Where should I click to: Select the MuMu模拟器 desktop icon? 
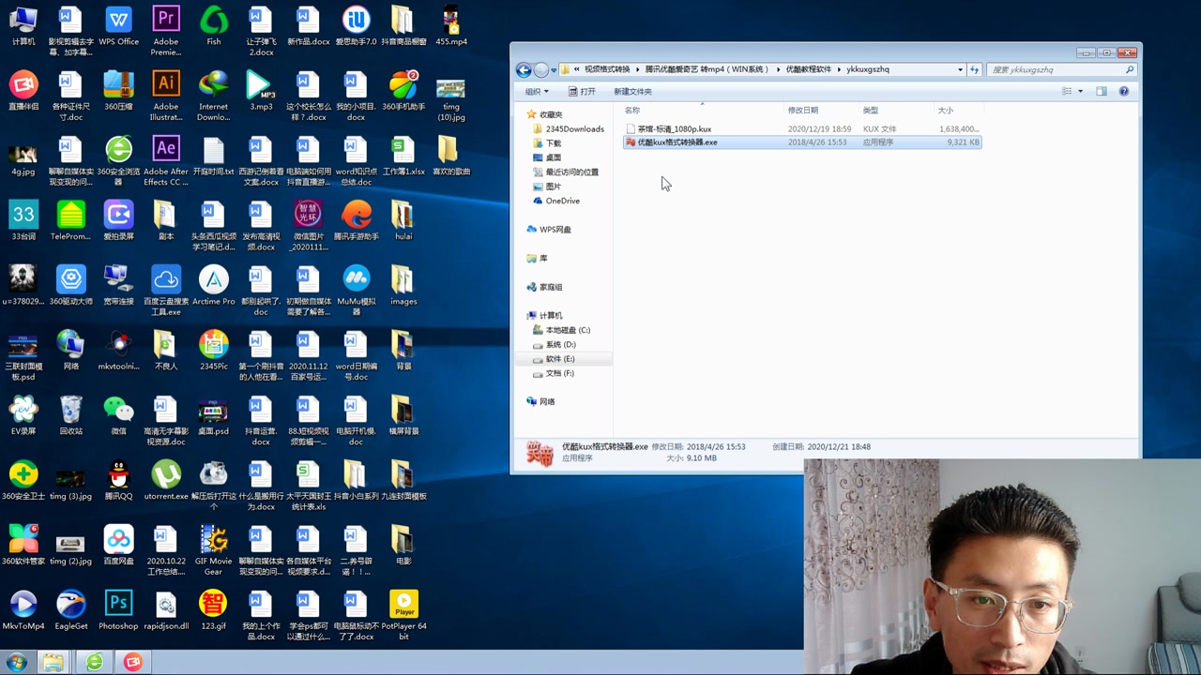coord(357,290)
